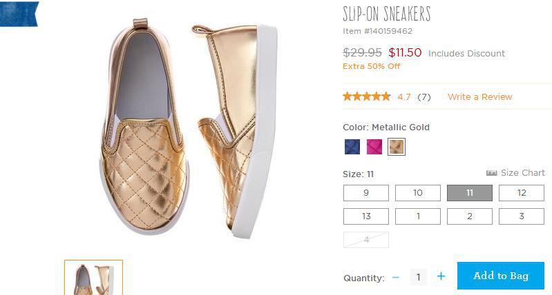The height and width of the screenshot is (295, 552).
Task: Click the quantity input field
Action: pos(418,277)
